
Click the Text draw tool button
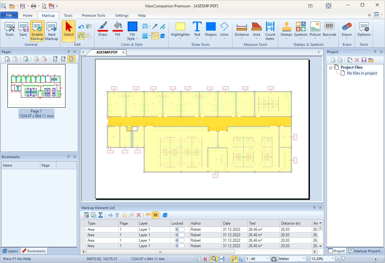(x=197, y=31)
